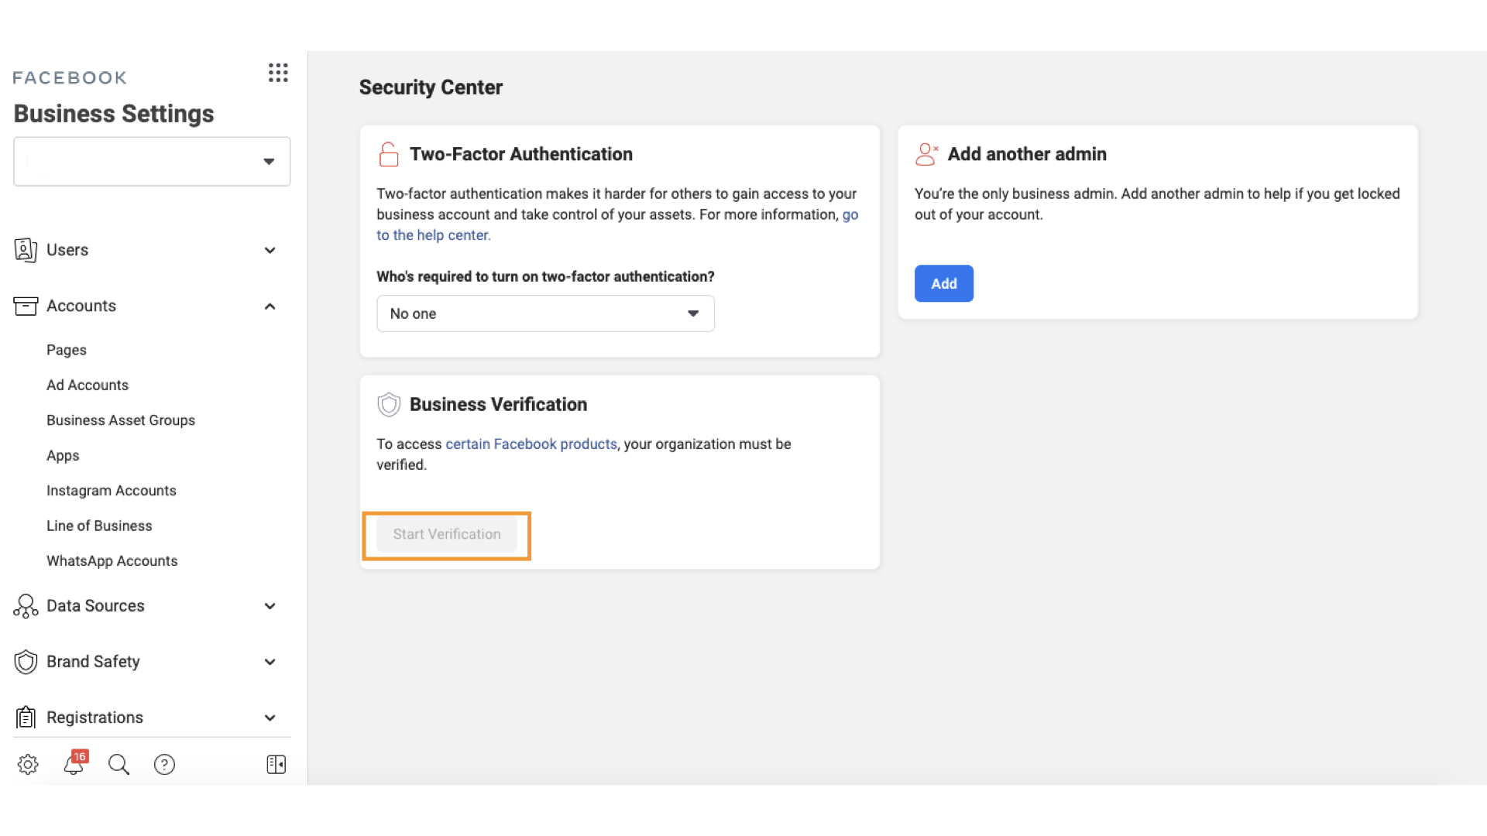Expand the Registrations section chevron
The height and width of the screenshot is (836, 1487).
coord(270,718)
